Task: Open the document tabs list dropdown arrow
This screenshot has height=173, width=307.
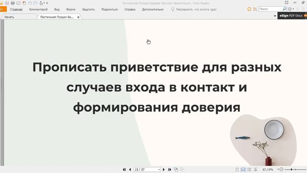Action: click(275, 16)
